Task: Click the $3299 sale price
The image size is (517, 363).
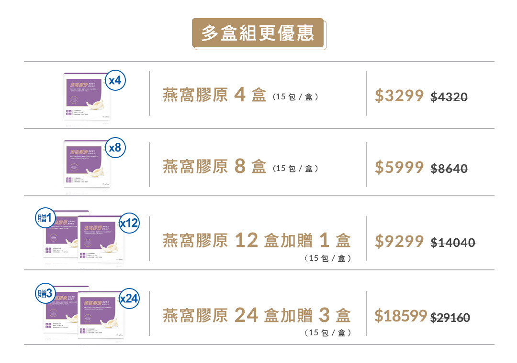Action: [x=399, y=96]
